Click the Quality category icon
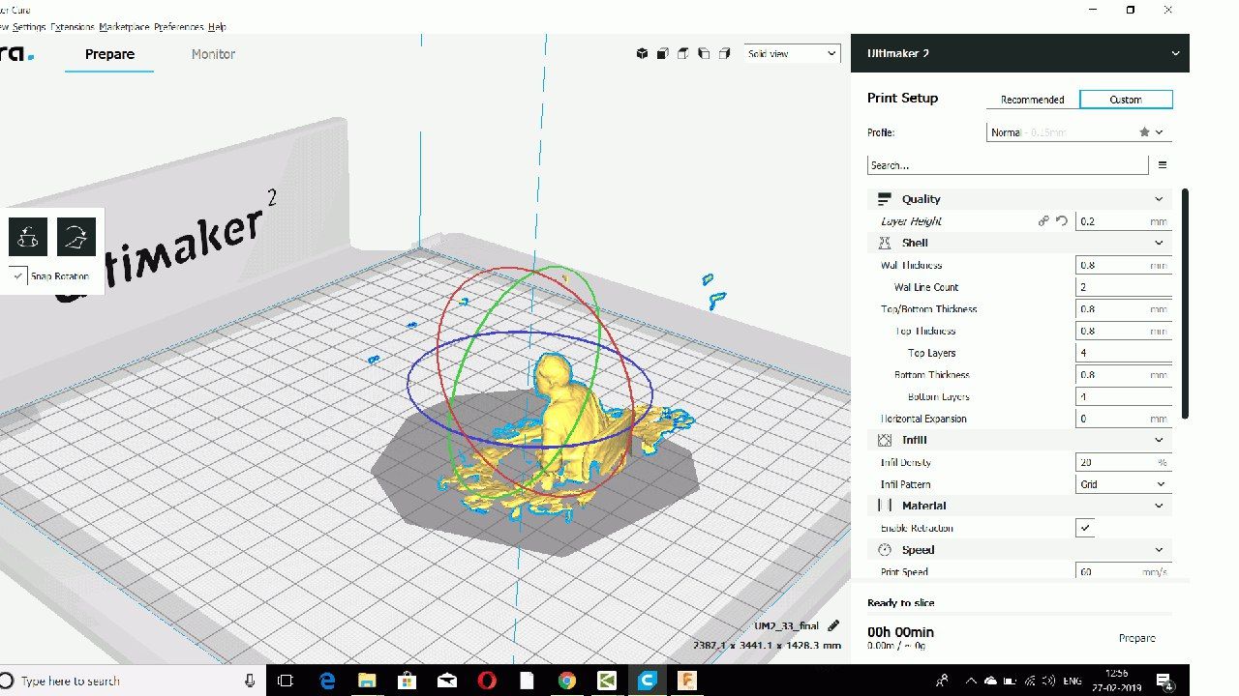 884,199
